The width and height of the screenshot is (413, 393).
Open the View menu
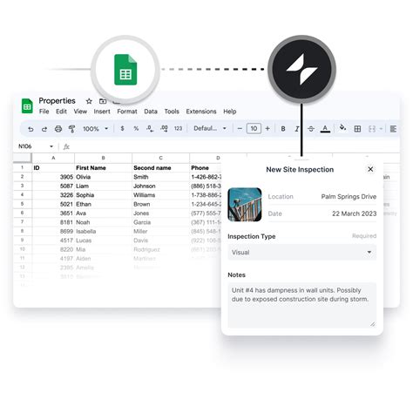[x=80, y=112]
